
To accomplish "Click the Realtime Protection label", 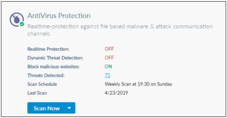I will (x=48, y=49).
